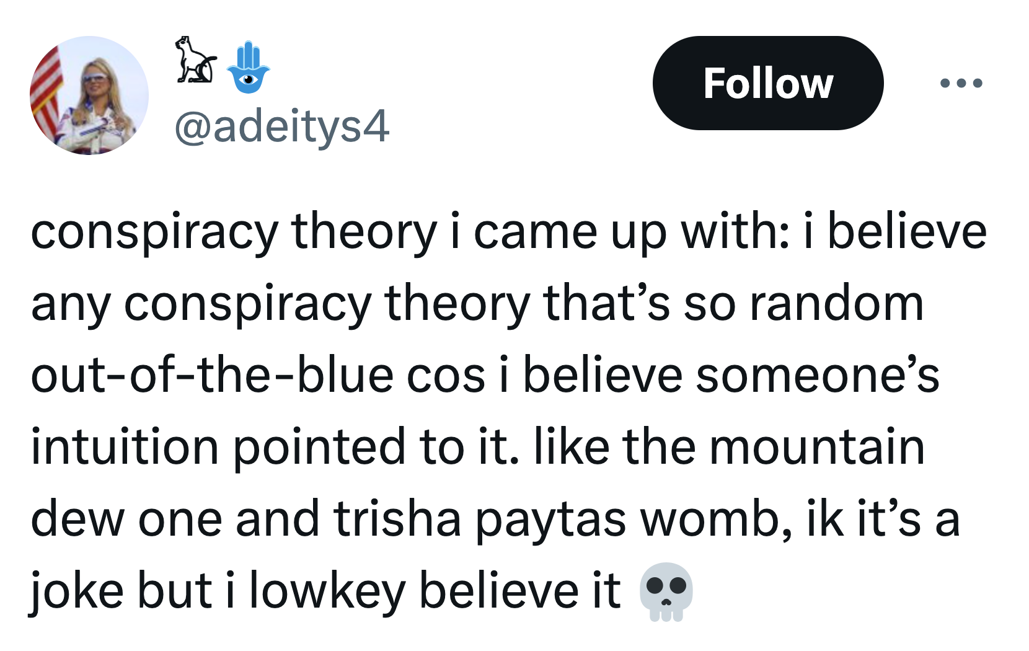
Task: Click the word "joke" in last line
Action: [x=77, y=591]
